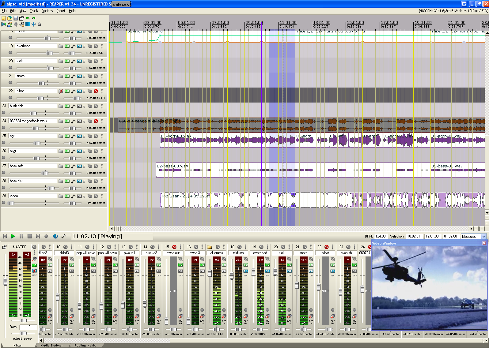Screen dimensions: 489x348
Task: Open master settings icon left of MASTER
Action: coord(5,247)
